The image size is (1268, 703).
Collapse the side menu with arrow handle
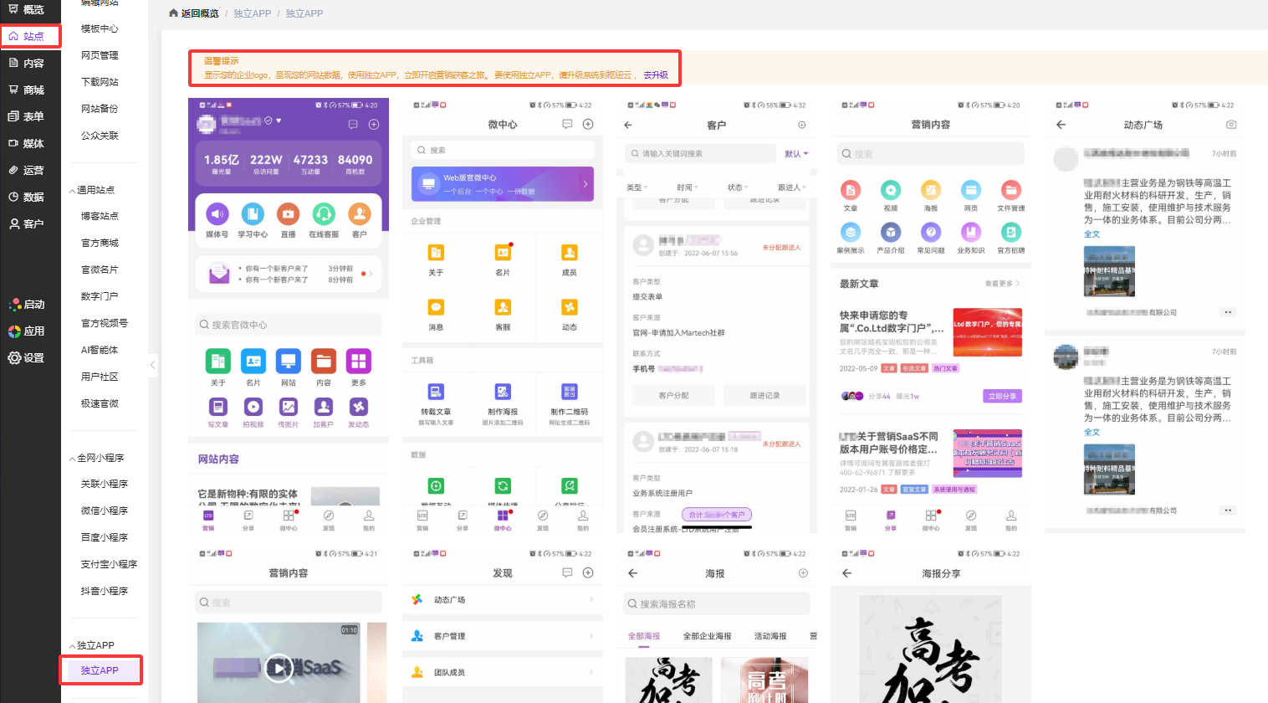click(152, 365)
